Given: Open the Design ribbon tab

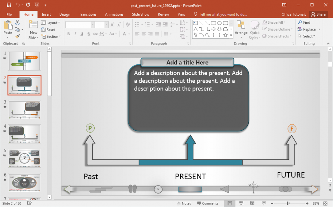Looking at the screenshot, I should (64, 14).
